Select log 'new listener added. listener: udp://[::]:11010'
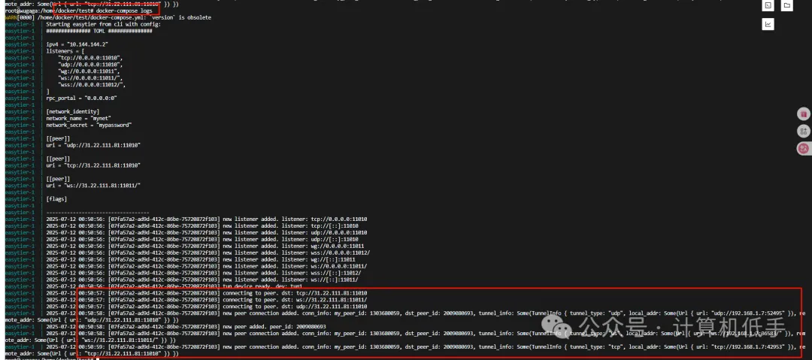Viewport: 812px width, 360px height. coord(202,240)
